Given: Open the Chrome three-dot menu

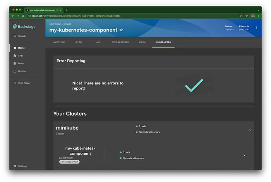Looking at the screenshot, I should 258,16.
